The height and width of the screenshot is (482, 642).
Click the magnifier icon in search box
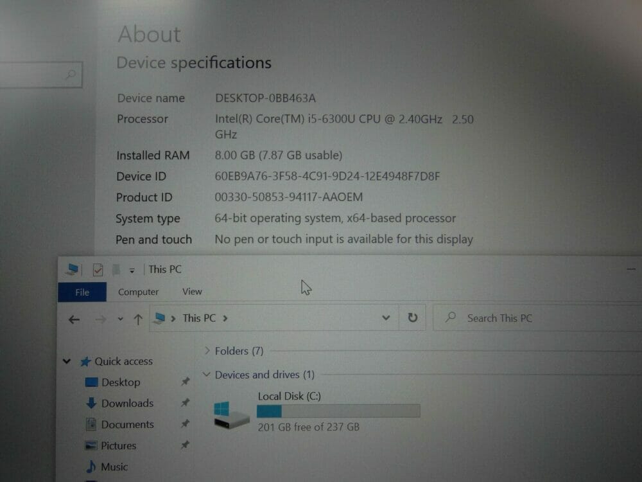451,317
